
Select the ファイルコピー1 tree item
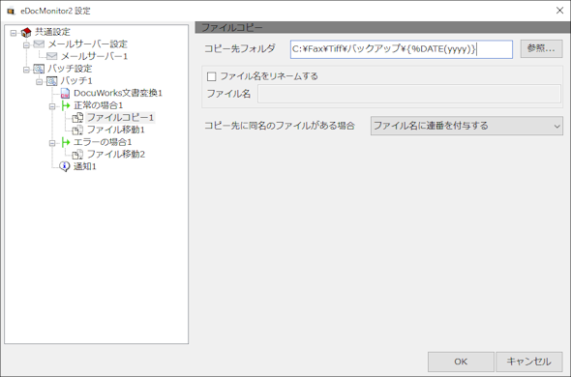click(120, 118)
